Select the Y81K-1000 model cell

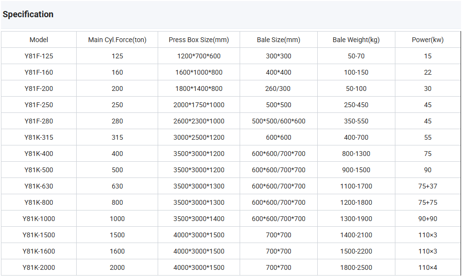[x=39, y=219]
